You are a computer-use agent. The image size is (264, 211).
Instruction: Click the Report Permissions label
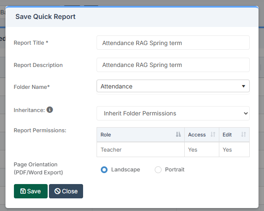coord(40,130)
